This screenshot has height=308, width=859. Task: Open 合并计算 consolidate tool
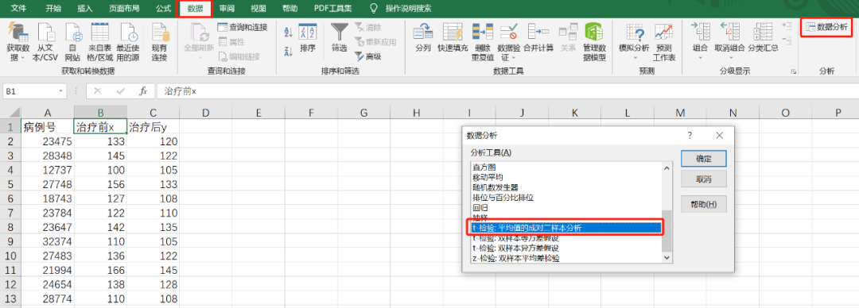tap(538, 38)
